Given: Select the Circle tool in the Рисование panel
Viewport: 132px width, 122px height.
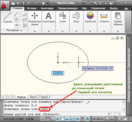Looking at the screenshot, I should pos(16,20).
